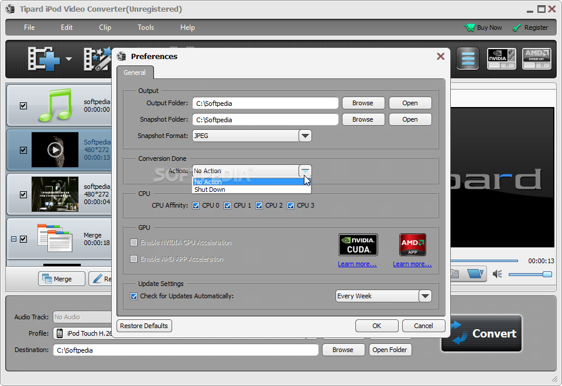The width and height of the screenshot is (562, 386).
Task: Click the Snapshot Folder path field
Action: pos(265,119)
